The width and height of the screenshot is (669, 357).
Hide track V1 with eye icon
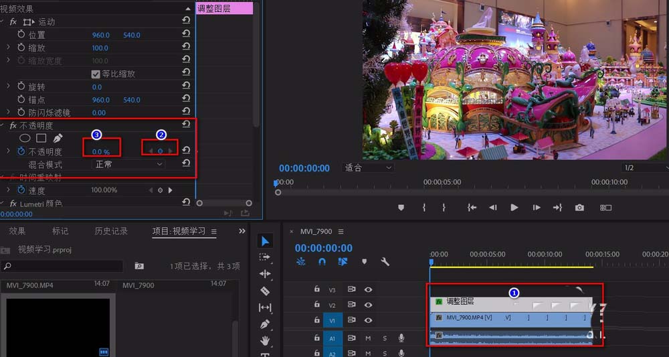click(368, 320)
